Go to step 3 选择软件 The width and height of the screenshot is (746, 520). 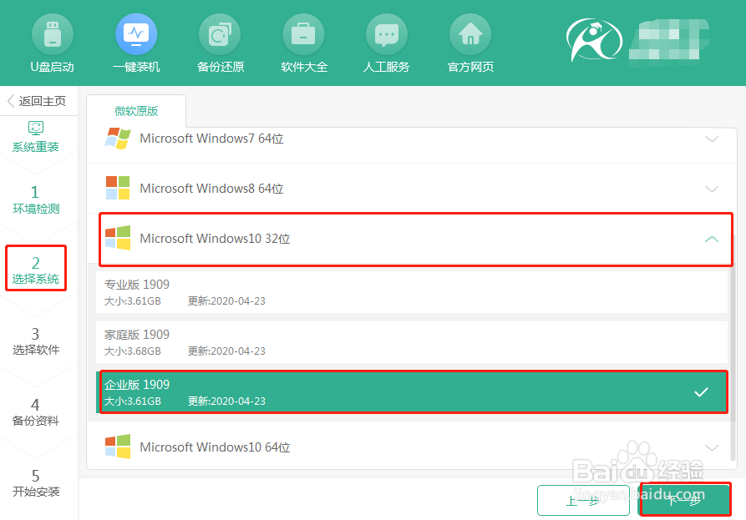36,341
